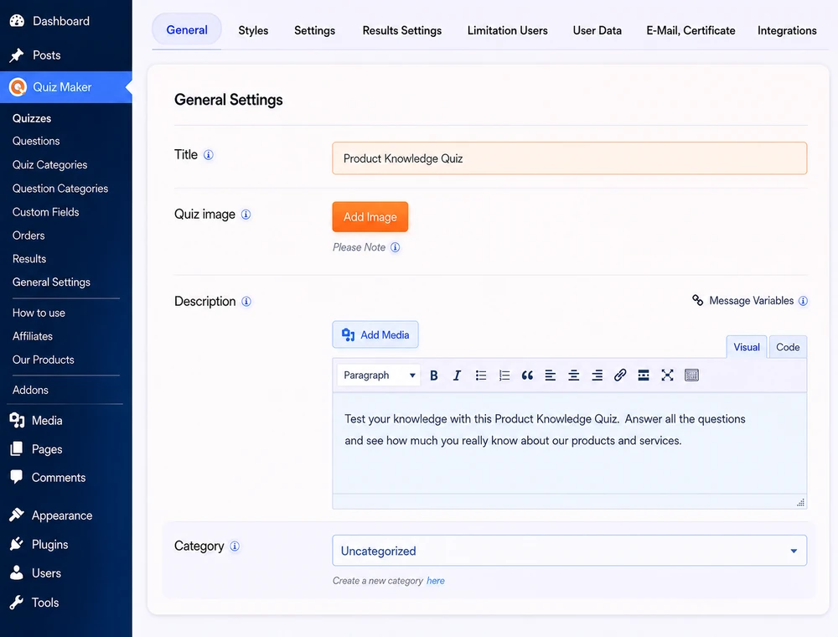
Task: Click the Add Media button
Action: 375,334
